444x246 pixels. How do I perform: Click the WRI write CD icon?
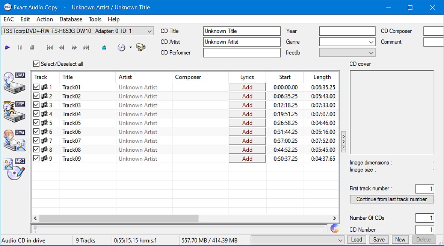pyautogui.click(x=14, y=169)
